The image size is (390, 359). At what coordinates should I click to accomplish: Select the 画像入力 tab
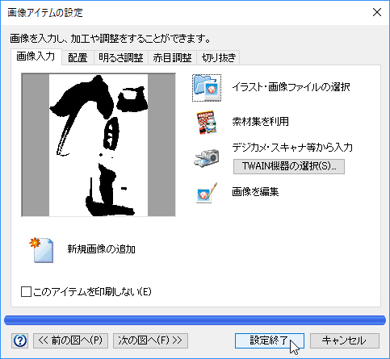pyautogui.click(x=36, y=56)
